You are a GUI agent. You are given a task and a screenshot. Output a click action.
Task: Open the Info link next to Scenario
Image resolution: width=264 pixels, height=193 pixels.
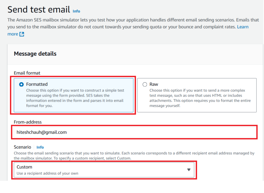point(40,147)
